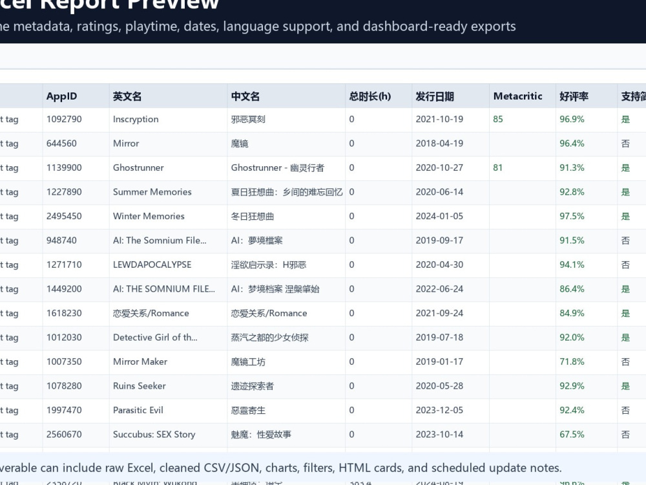Click the 英文名 column header
This screenshot has height=485, width=646.
(x=168, y=96)
